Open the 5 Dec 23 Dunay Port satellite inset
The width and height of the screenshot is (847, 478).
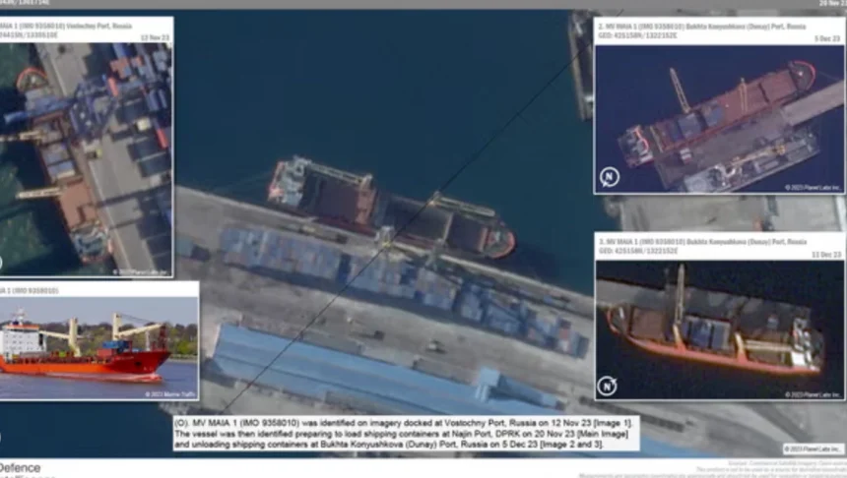[x=719, y=119]
